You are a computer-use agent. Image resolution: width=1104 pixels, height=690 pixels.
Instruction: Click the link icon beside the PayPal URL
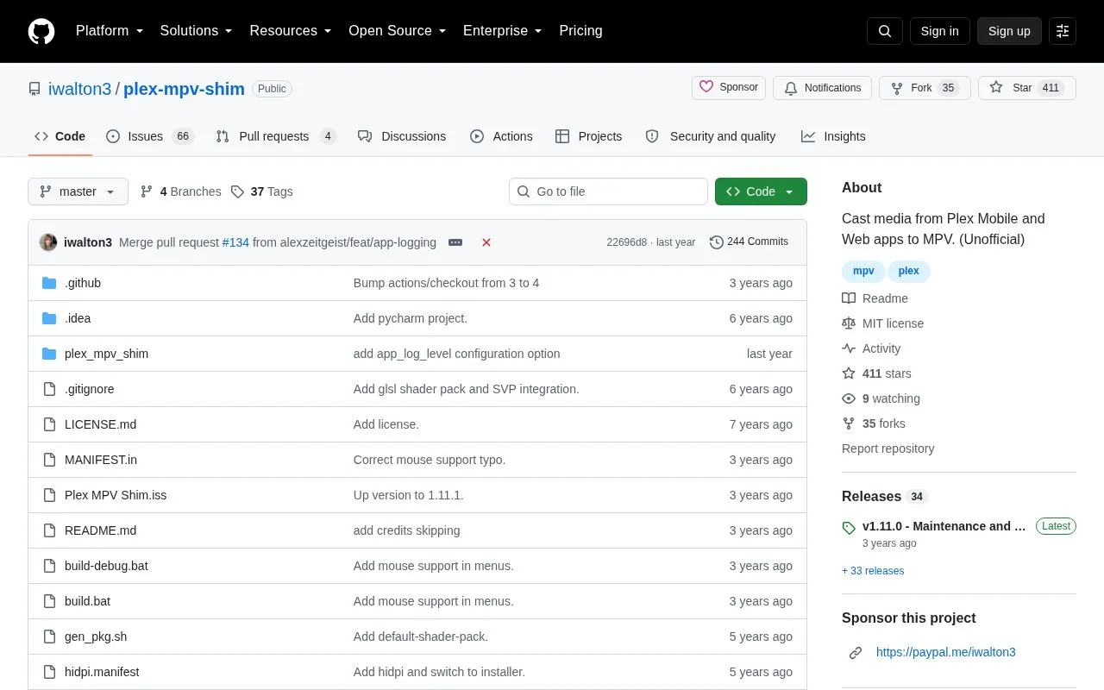(856, 653)
